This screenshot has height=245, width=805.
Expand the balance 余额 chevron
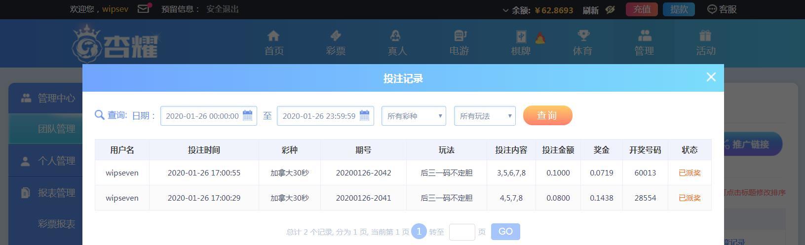505,10
